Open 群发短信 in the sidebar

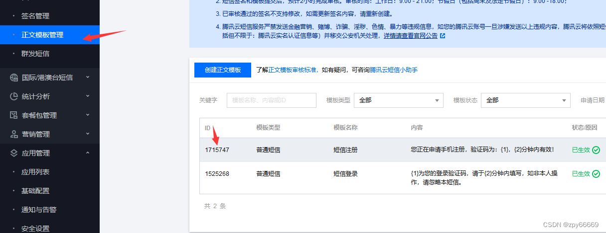pos(35,53)
